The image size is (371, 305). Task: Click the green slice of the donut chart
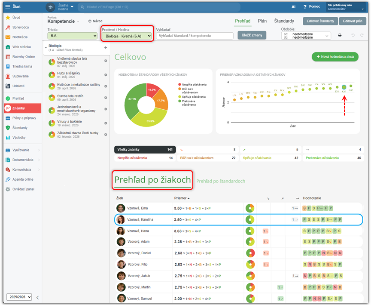point(132,99)
